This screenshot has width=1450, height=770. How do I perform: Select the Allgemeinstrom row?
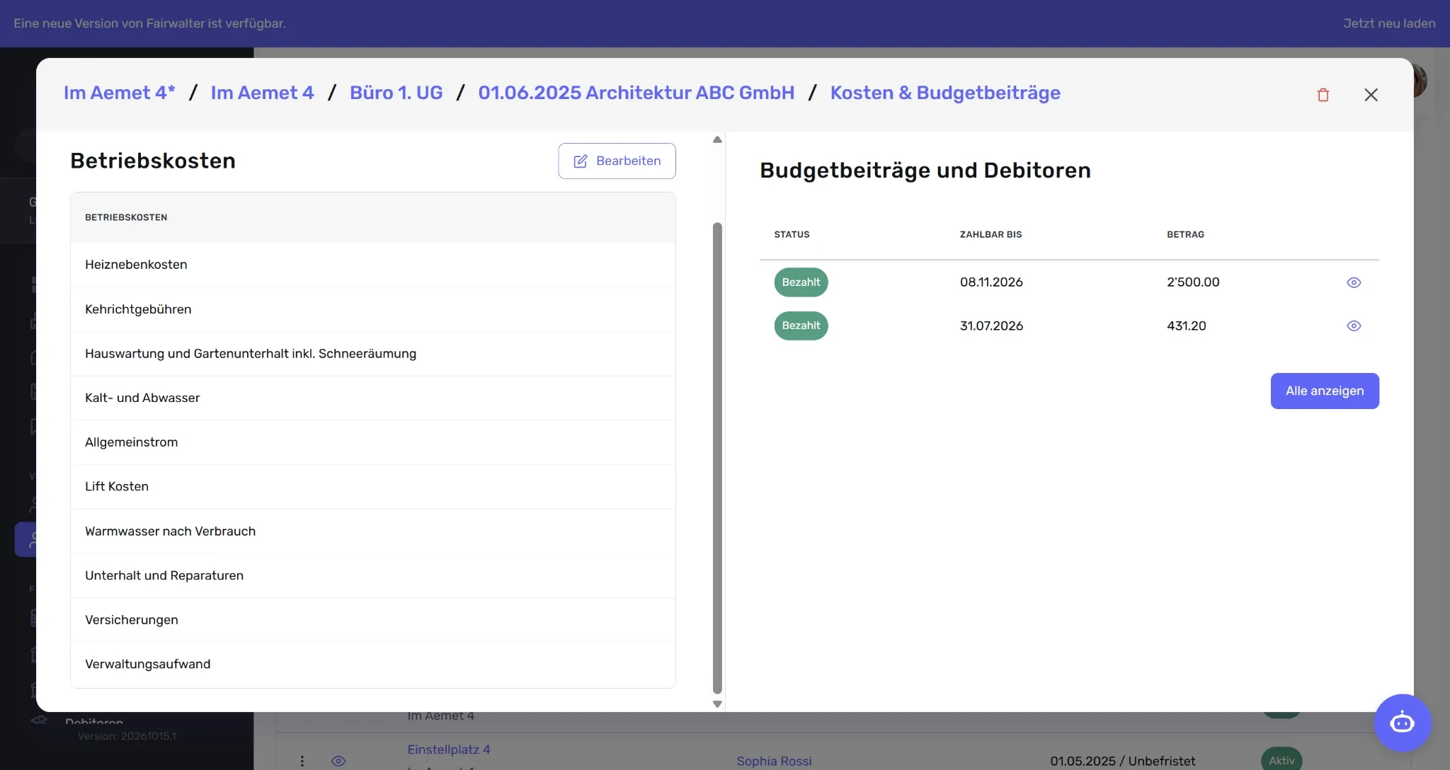[373, 442]
